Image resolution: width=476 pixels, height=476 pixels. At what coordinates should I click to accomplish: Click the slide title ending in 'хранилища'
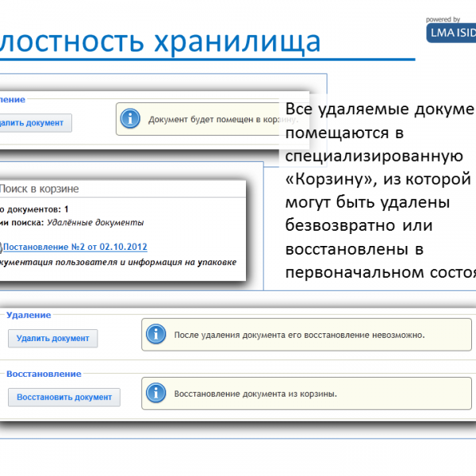(x=159, y=40)
